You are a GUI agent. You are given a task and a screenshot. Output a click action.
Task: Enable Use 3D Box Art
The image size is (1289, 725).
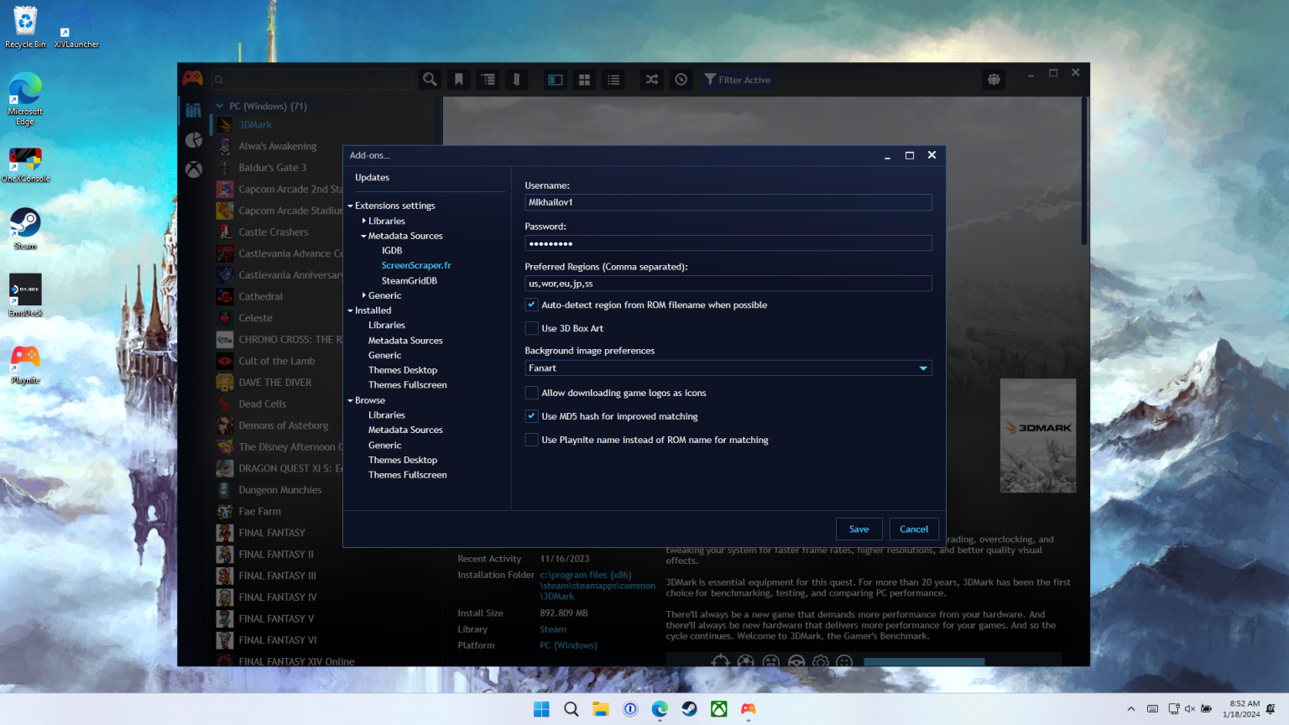(531, 328)
